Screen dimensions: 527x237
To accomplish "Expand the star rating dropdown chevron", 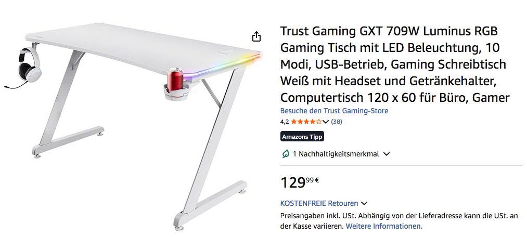I will (x=325, y=122).
